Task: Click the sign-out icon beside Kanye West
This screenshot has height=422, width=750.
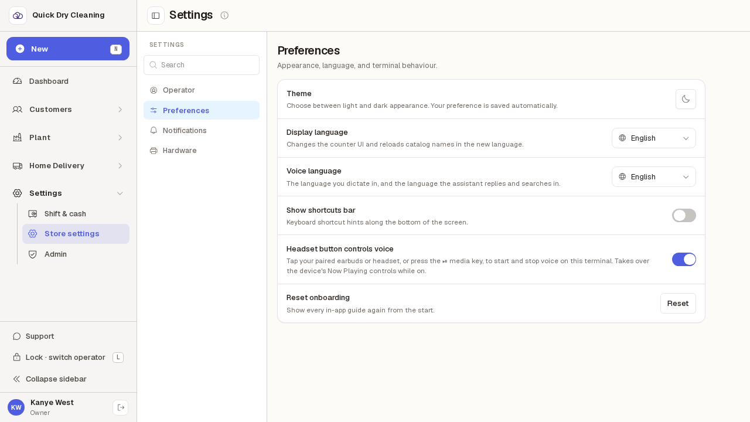Action: 121,407
